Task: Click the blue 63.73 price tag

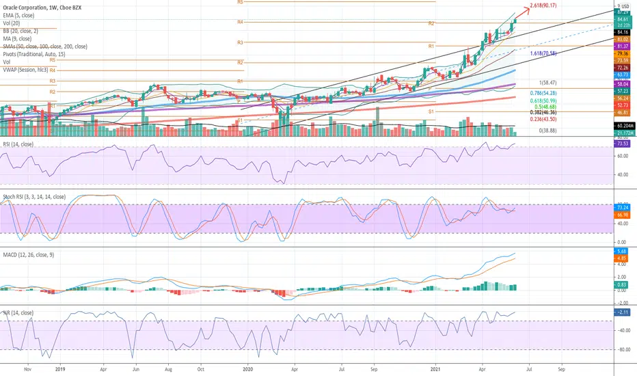Action: 623,75
